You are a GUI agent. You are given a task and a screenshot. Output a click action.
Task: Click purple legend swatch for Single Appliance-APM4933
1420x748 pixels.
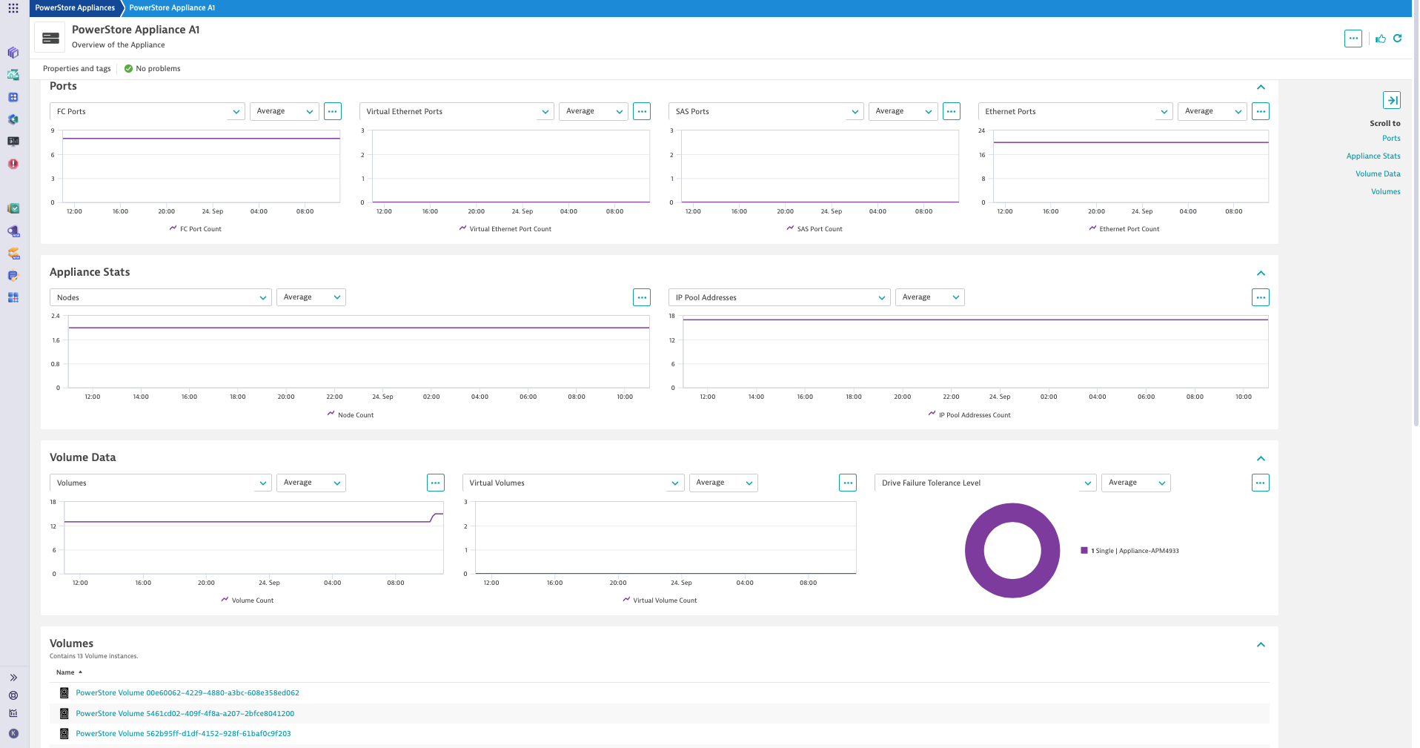[1084, 551]
